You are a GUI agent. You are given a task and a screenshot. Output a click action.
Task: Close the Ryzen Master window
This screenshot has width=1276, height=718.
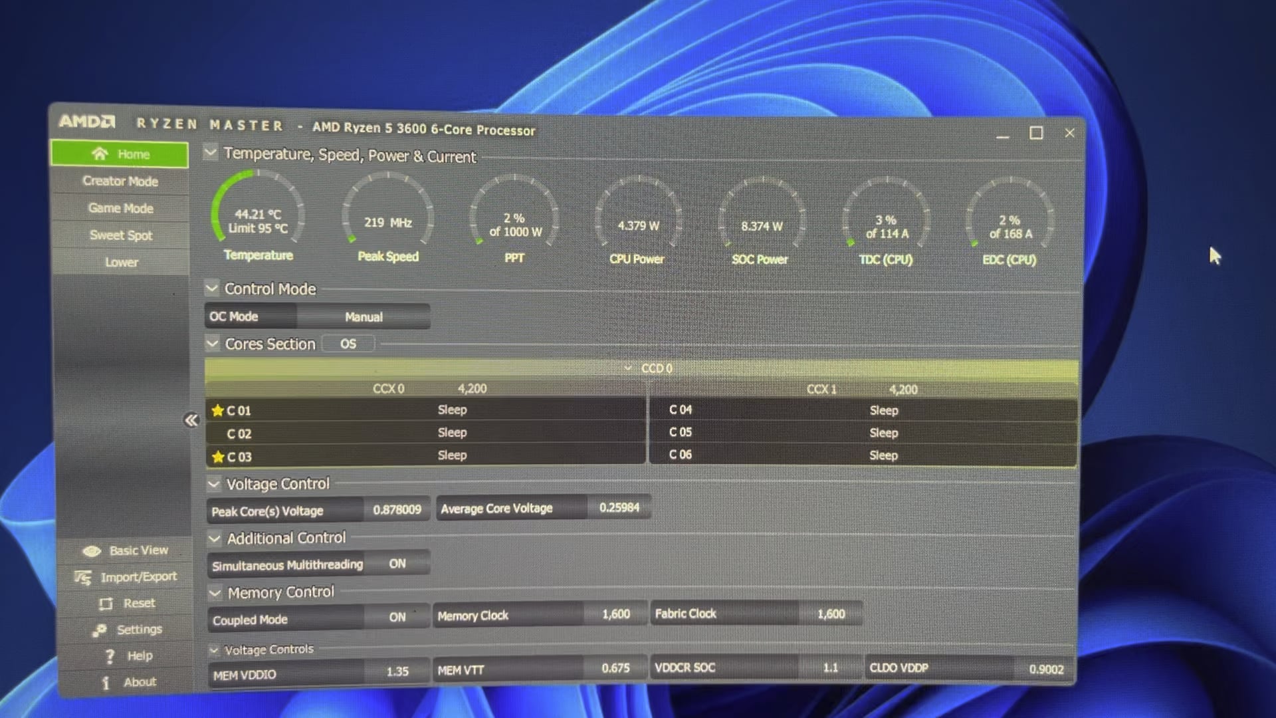(x=1069, y=133)
